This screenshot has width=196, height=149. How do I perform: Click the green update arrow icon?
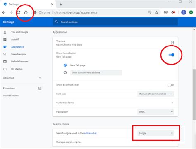click(x=191, y=12)
